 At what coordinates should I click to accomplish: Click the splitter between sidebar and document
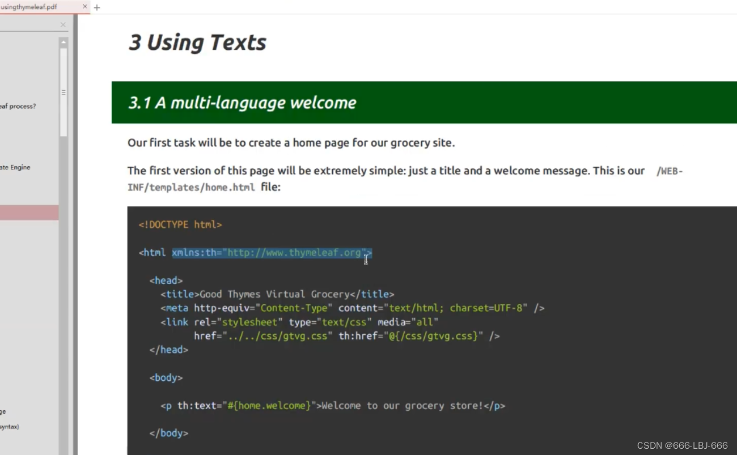75,235
